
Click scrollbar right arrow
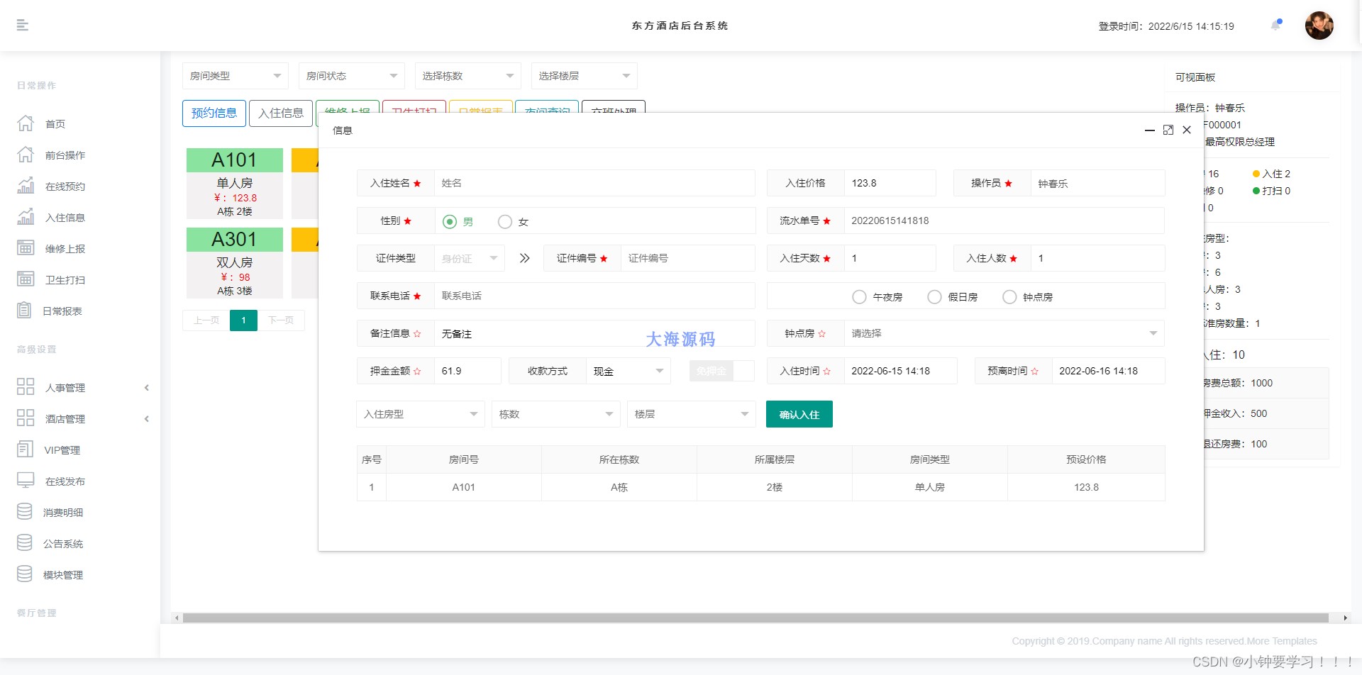click(x=1345, y=618)
